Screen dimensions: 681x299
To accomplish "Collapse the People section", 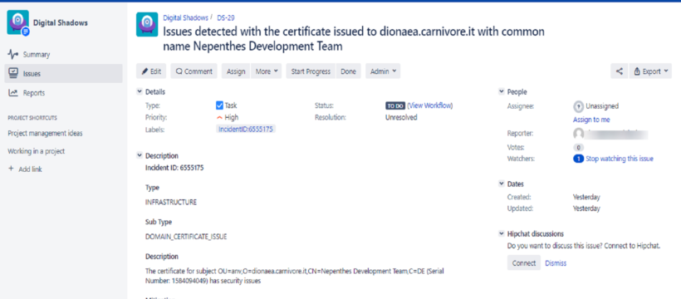I will (502, 91).
